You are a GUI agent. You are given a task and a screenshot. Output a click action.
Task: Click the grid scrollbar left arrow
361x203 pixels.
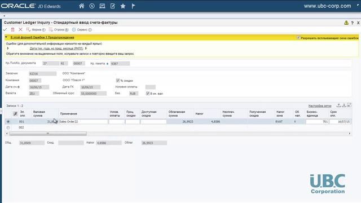[7, 134]
